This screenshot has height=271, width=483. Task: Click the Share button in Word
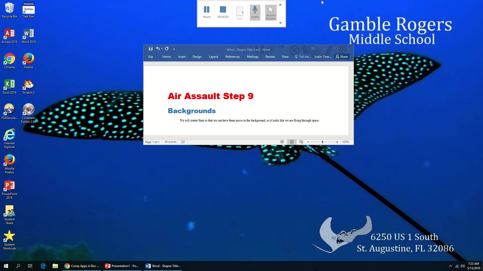point(342,56)
